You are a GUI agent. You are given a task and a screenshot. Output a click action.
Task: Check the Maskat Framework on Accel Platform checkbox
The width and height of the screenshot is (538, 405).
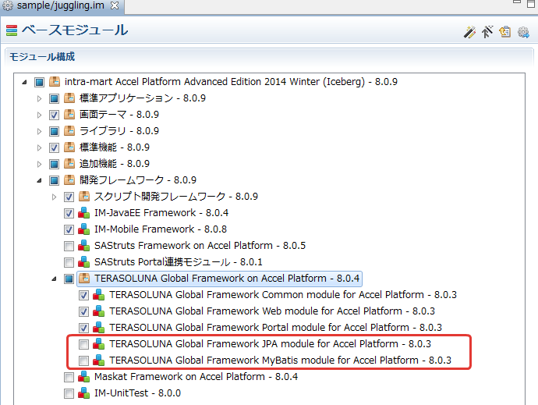click(69, 377)
